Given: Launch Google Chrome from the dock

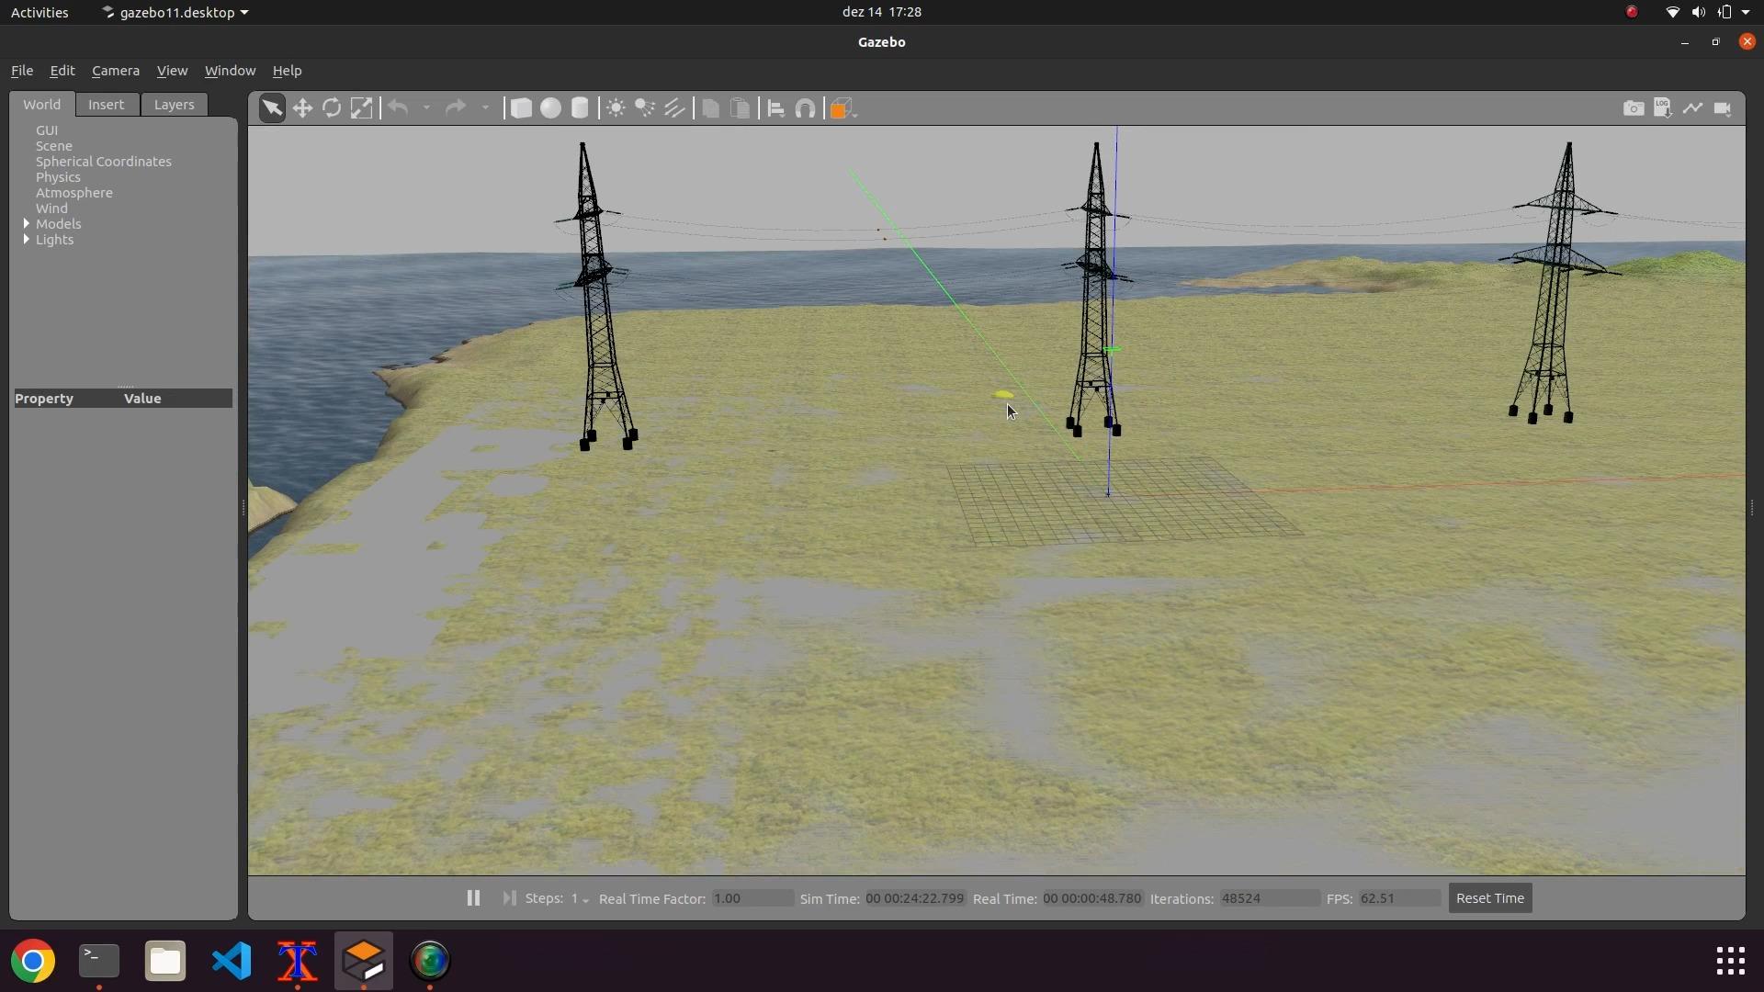Looking at the screenshot, I should tap(33, 961).
